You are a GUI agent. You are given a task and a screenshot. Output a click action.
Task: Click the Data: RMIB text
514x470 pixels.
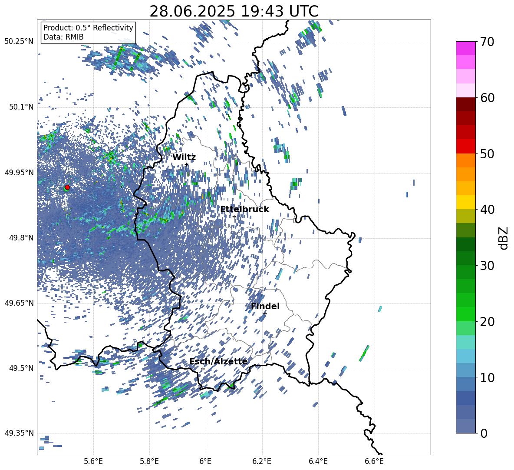[63, 37]
